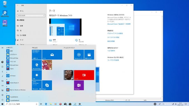Show hidden system tray icons chevron
The image size is (189, 106).
pyautogui.click(x=163, y=104)
